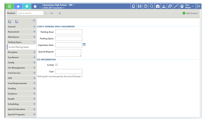Click the documents copy icon
The height and width of the screenshot is (121, 206).
[133, 6]
